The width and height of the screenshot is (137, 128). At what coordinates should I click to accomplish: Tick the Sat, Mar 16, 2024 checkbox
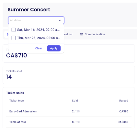13,30
